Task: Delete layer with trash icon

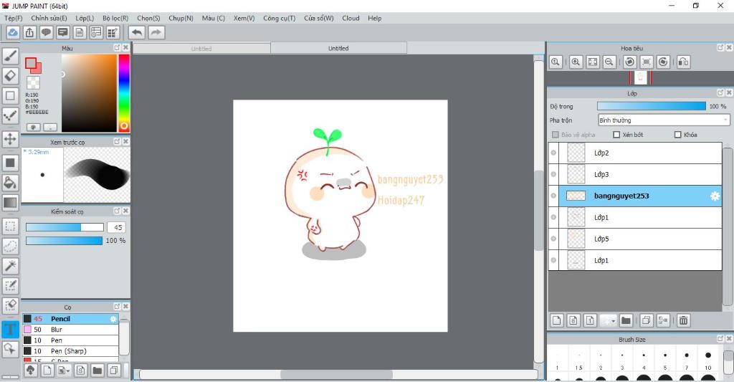Action: [683, 320]
